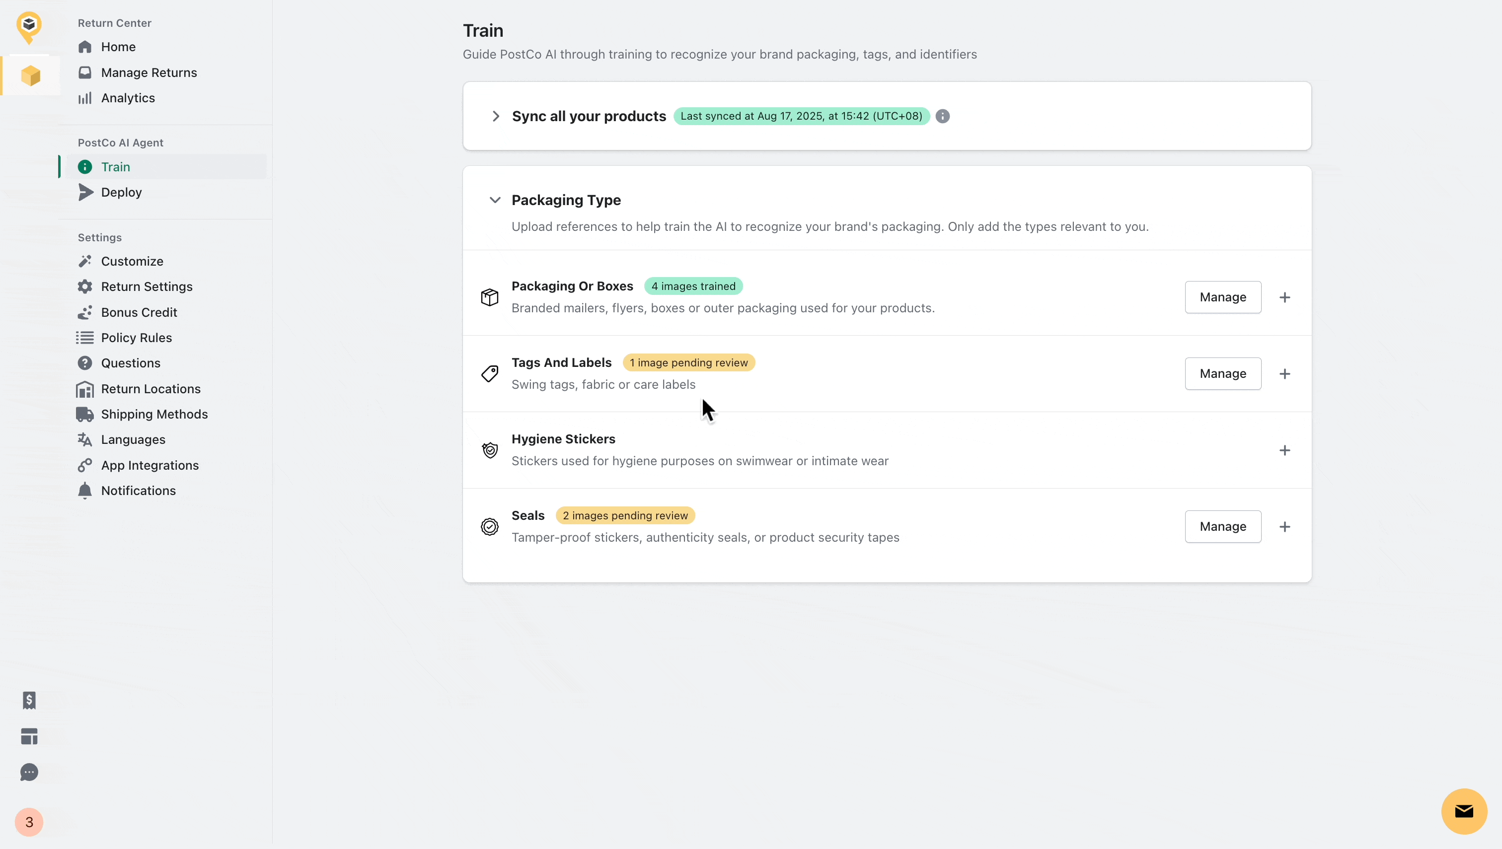Viewport: 1502px width, 849px height.
Task: Collapse the Packaging Type section
Action: pyautogui.click(x=495, y=200)
